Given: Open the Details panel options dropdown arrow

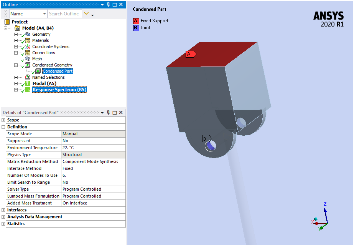Looking at the screenshot, I should tap(102, 113).
